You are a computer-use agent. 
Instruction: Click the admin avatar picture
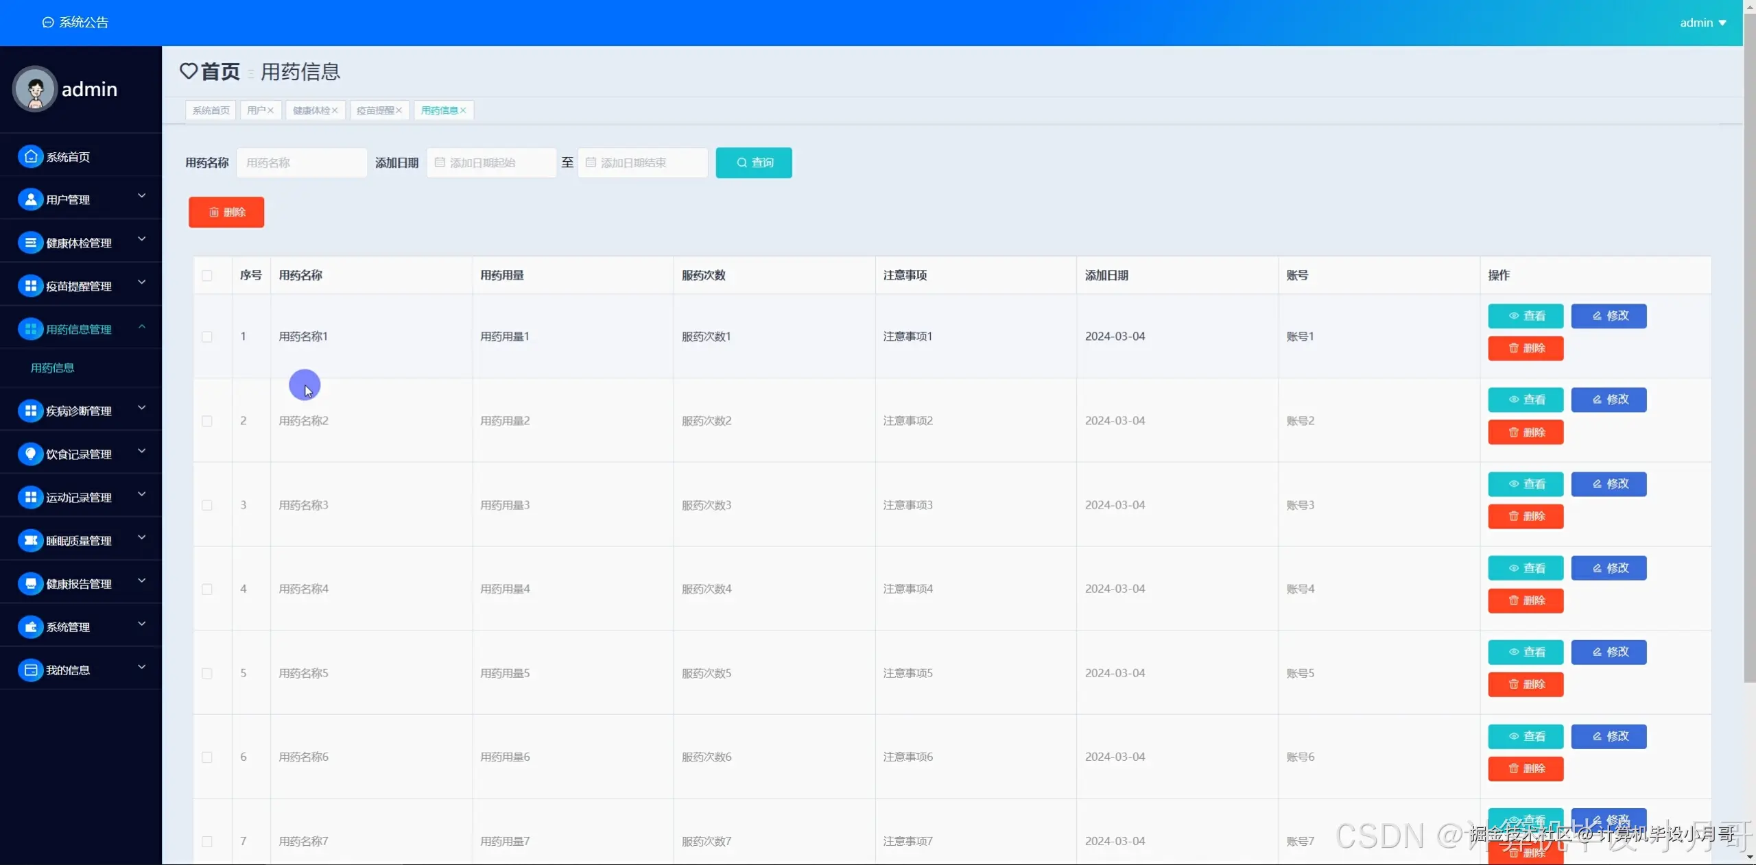click(34, 89)
